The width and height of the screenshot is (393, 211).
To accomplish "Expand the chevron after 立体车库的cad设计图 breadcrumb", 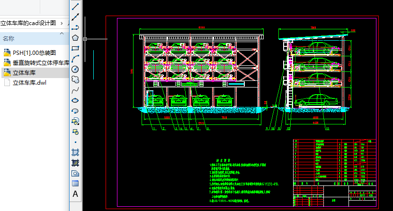I will pyautogui.click(x=62, y=23).
